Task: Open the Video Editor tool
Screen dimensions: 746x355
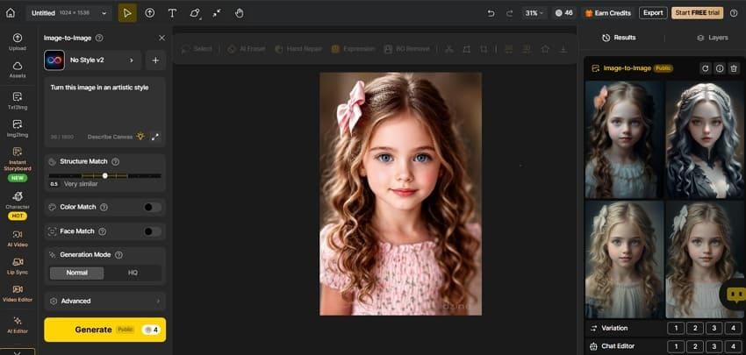Action: (18, 294)
